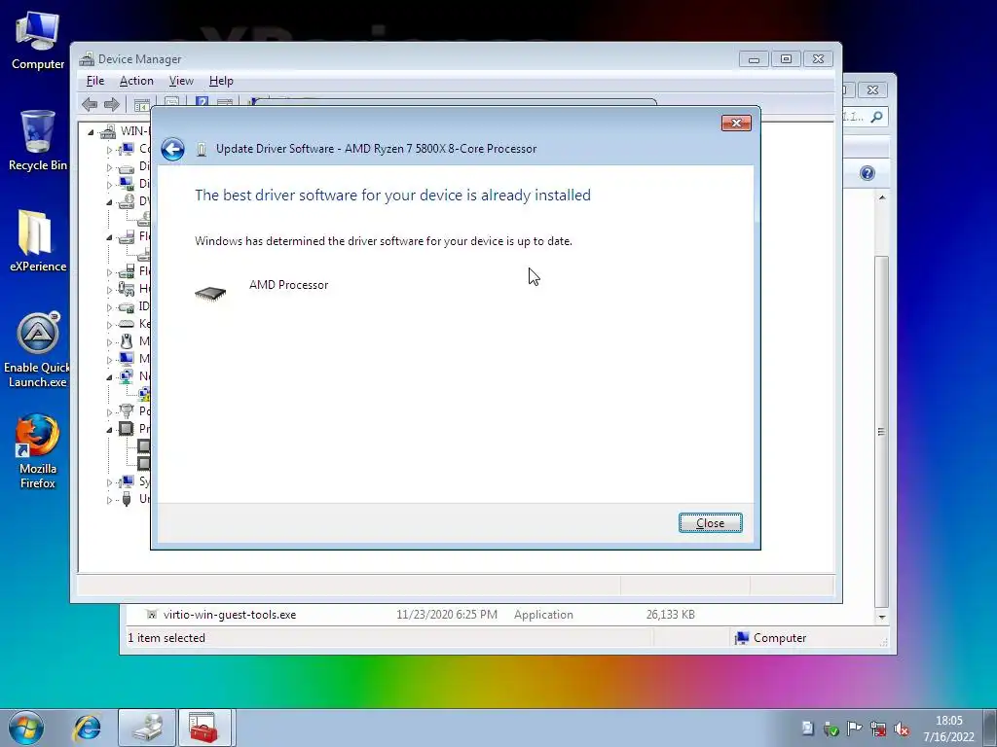Click the 18:05 clock in the taskbar
Viewport: 997px width, 747px height.
click(x=948, y=721)
